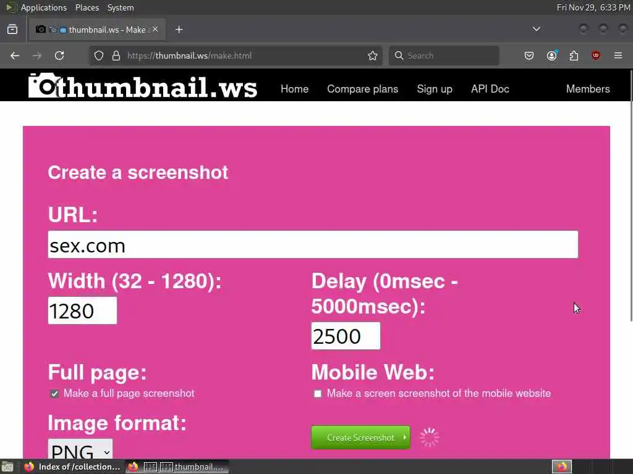Image resolution: width=633 pixels, height=474 pixels.
Task: Expand the list all tabs chevron
Action: click(x=536, y=29)
